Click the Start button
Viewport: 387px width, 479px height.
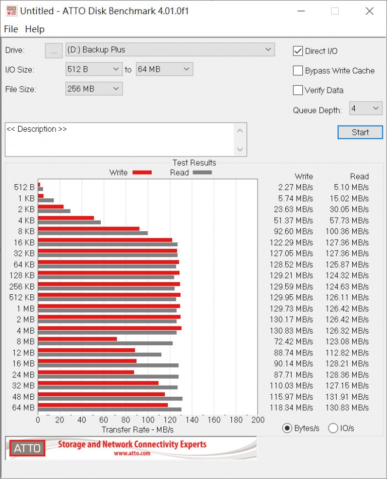pyautogui.click(x=360, y=132)
